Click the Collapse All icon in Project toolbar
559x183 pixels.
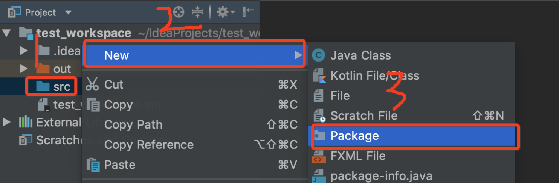(x=197, y=12)
